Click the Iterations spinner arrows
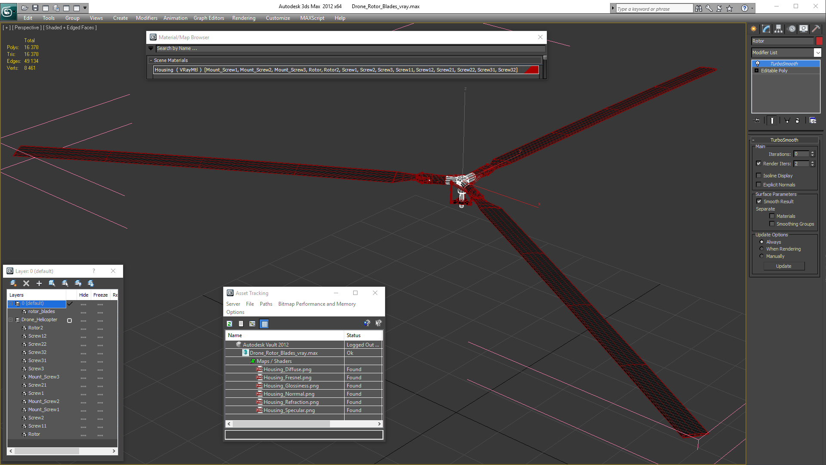Screen dimensions: 826x465 click(812, 154)
